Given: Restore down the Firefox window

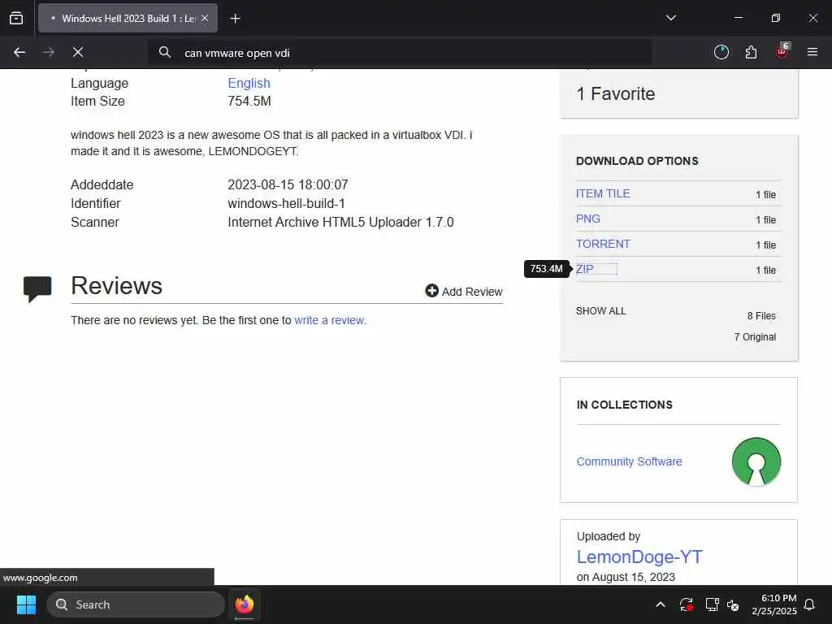Looking at the screenshot, I should (775, 18).
